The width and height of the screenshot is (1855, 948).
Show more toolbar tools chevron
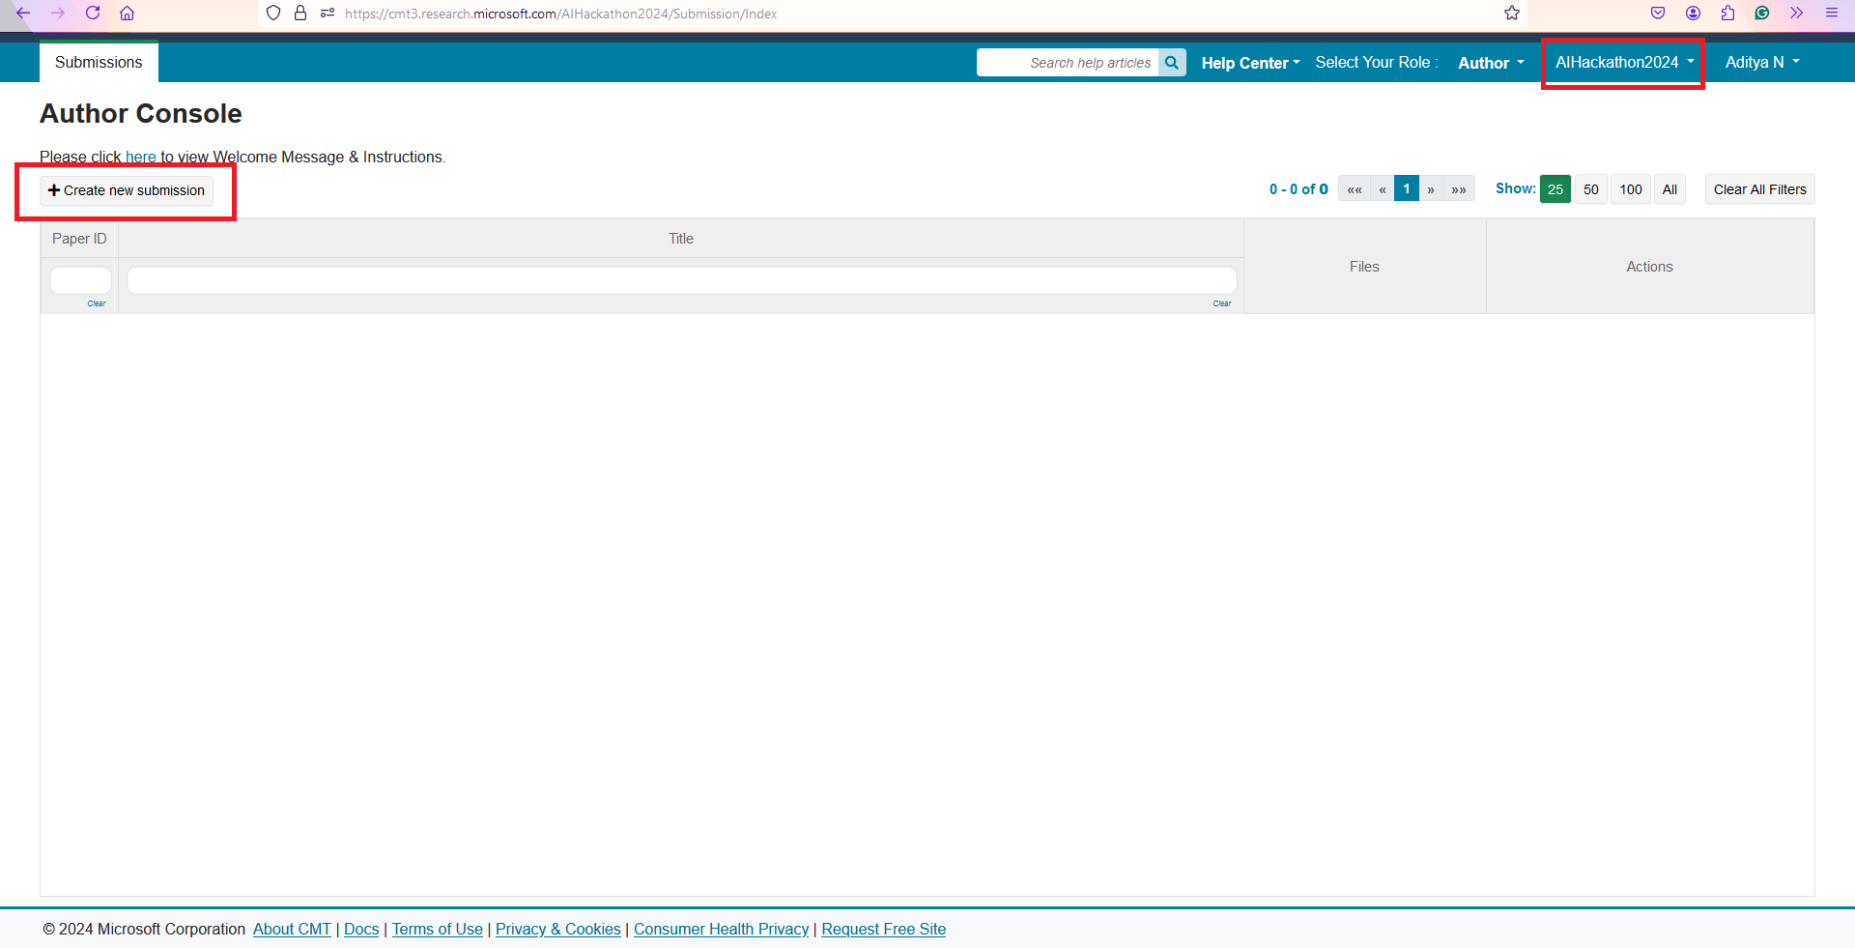(1796, 14)
